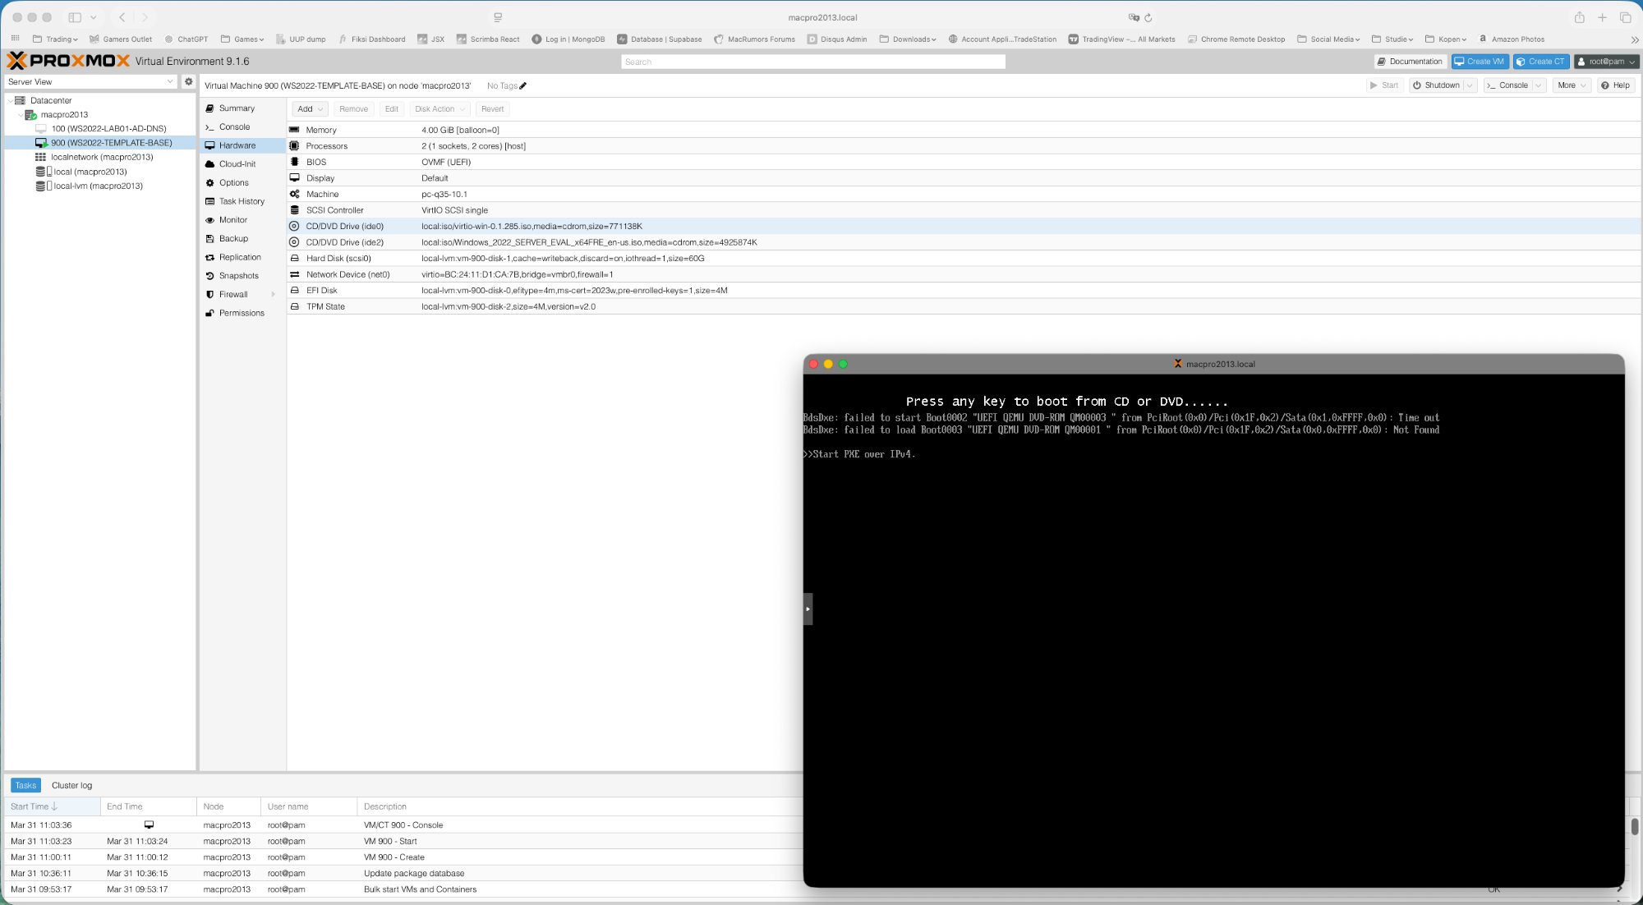Open the Add dropdown in the Hardware toolbar
Screen dimensions: 1643x905
(309, 108)
